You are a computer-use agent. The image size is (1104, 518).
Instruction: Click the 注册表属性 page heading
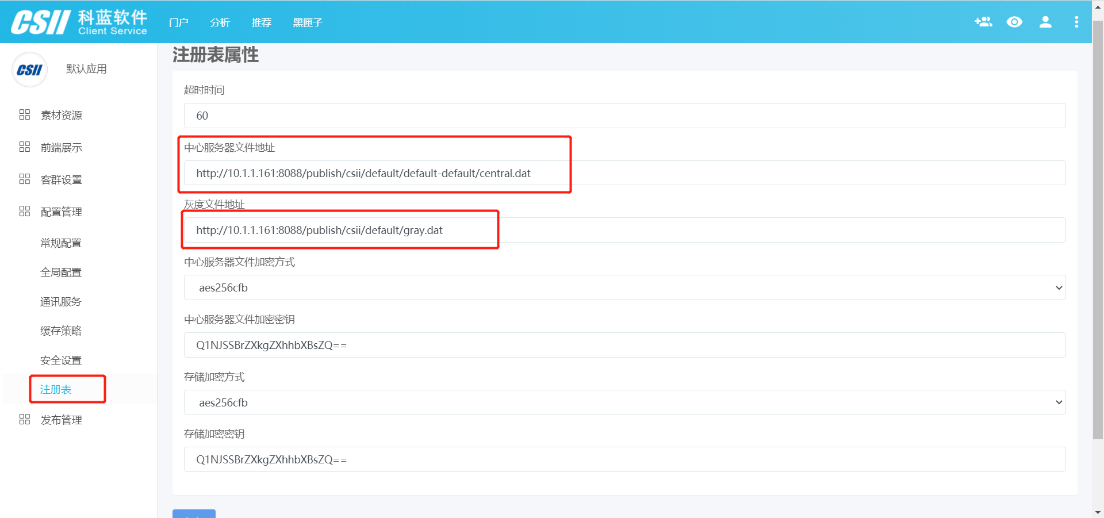click(216, 55)
